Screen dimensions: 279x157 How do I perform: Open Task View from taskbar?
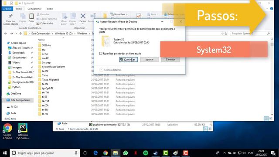pyautogui.click(x=85, y=153)
